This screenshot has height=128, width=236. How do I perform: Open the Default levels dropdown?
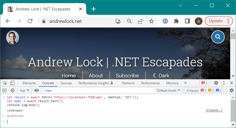coord(168,91)
